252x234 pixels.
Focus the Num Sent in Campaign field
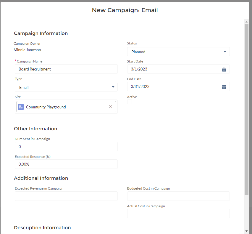tap(66, 147)
